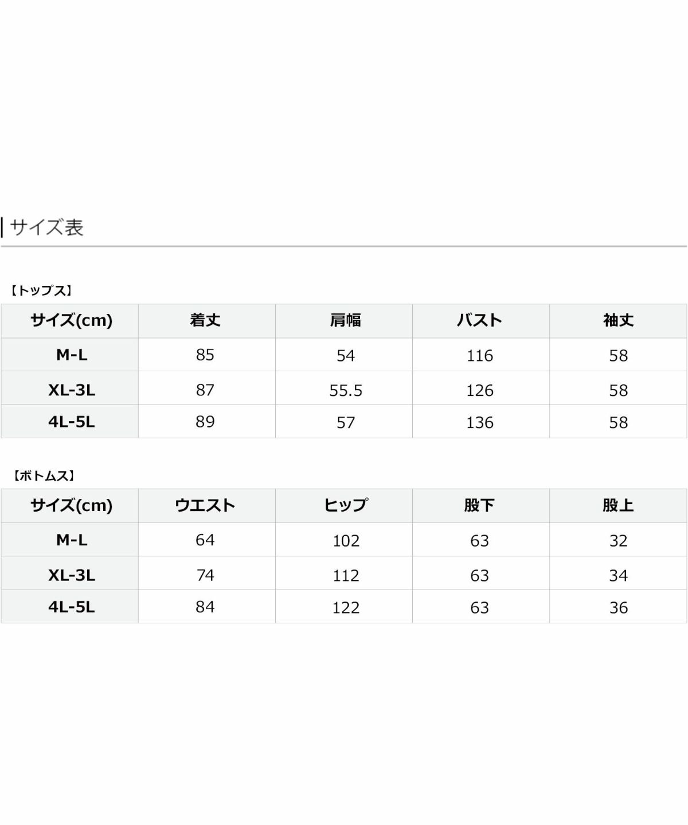Click the サイズ表 section heading
Image resolution: width=688 pixels, height=825 pixels.
[x=46, y=227]
